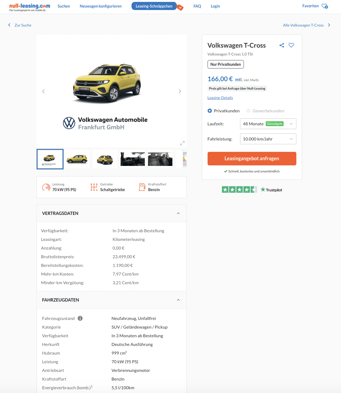This screenshot has width=341, height=393.
Task: Select the Privatkunden radio button
Action: (x=210, y=111)
